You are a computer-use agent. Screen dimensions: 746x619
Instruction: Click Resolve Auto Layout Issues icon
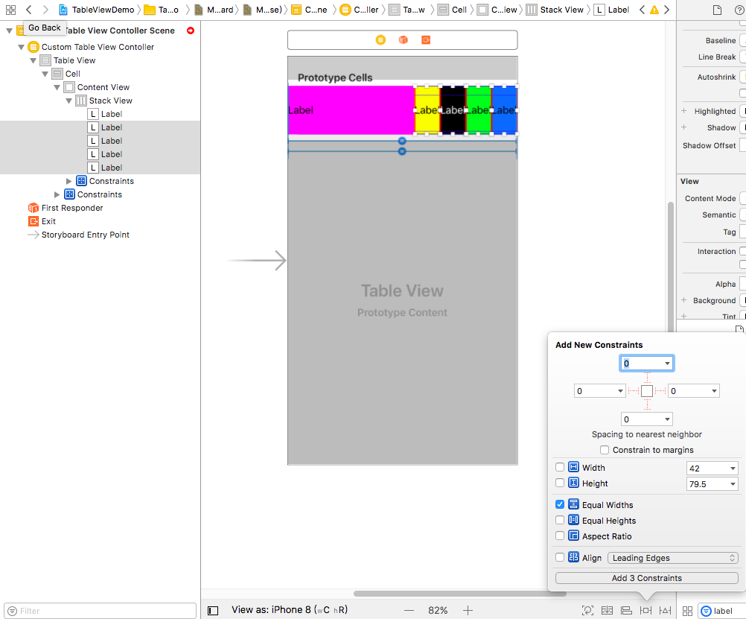coord(665,610)
